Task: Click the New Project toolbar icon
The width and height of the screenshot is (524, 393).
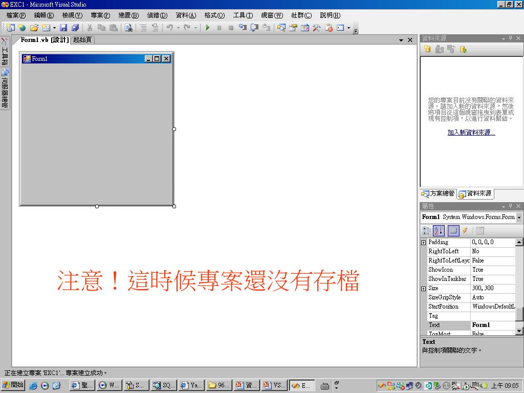Action: [x=11, y=28]
